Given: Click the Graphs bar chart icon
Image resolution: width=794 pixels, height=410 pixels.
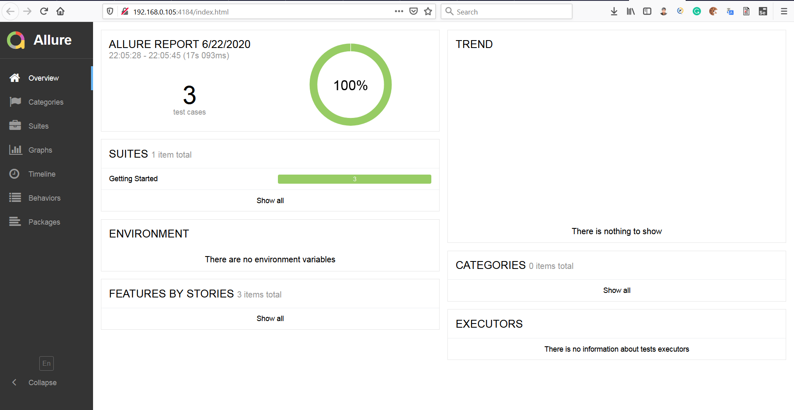Looking at the screenshot, I should pos(16,150).
